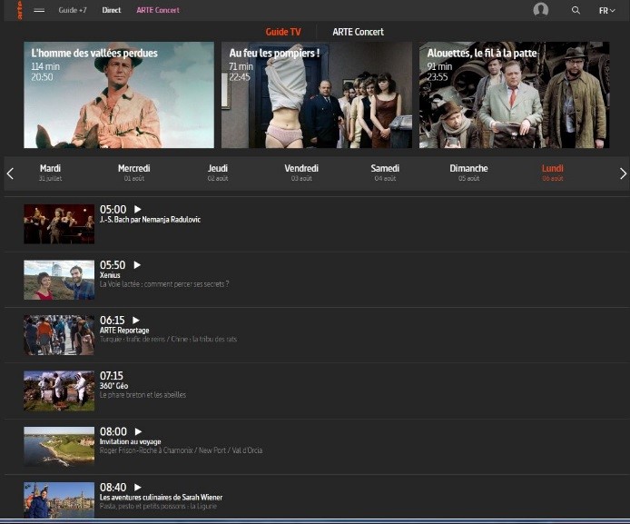This screenshot has width=630, height=524.
Task: Open Direct in top navigation
Action: (112, 10)
